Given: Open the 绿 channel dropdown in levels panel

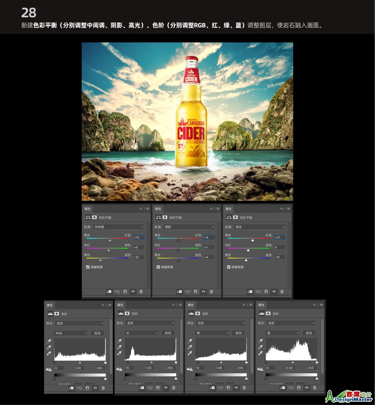Looking at the screenshot, I should (212, 333).
